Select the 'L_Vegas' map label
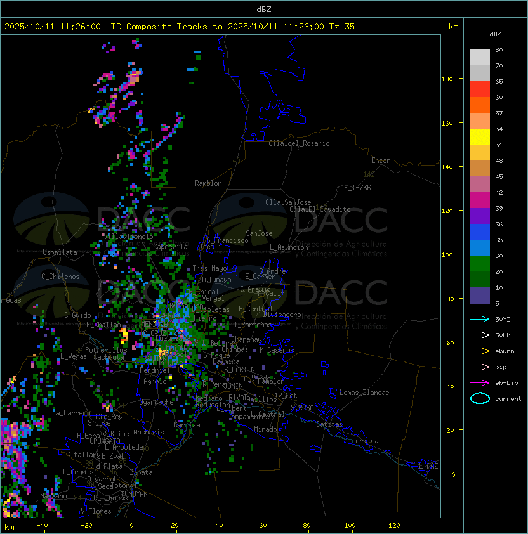This screenshot has width=528, height=534. (74, 356)
